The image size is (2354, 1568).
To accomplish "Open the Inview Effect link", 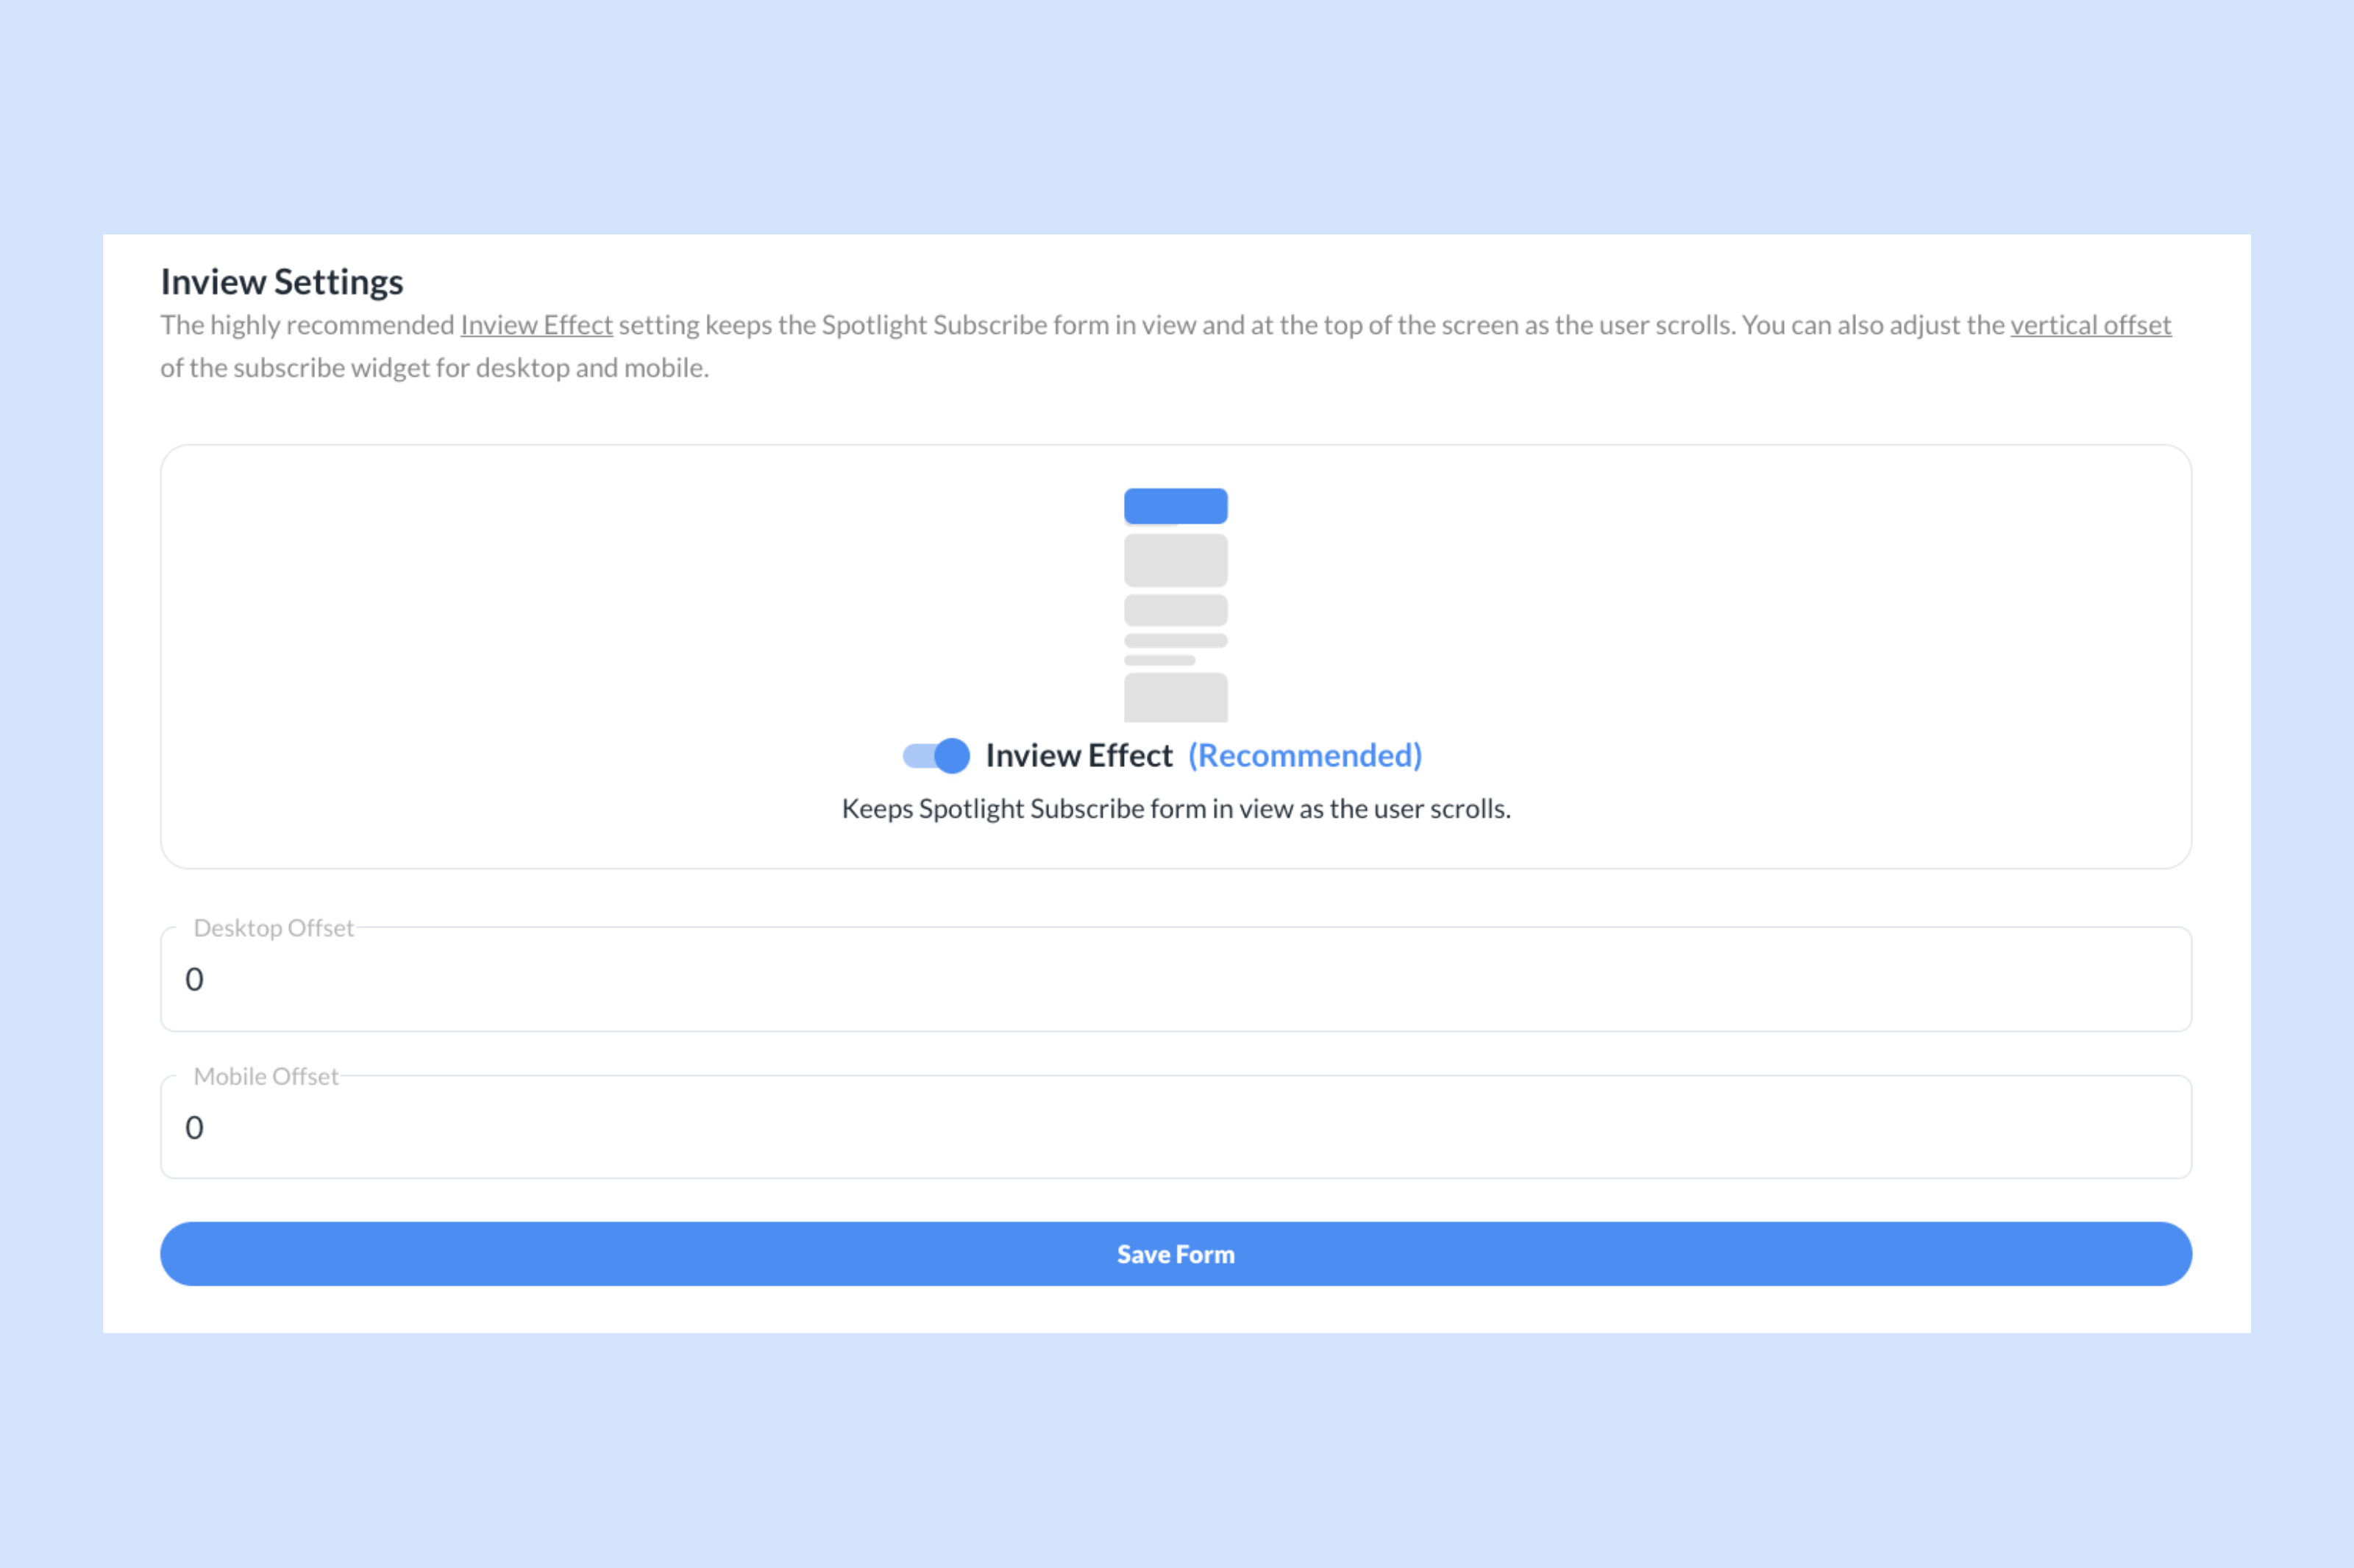I will click(x=536, y=324).
